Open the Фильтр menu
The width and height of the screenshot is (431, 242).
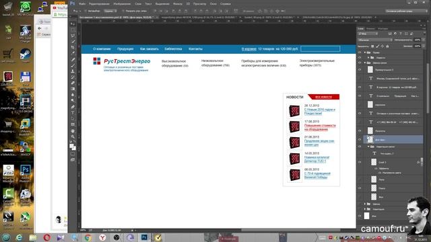178,4
